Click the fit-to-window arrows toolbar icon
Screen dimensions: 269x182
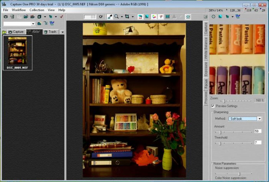tap(188, 17)
